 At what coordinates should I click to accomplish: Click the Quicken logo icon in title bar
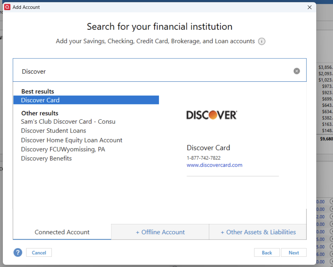pyautogui.click(x=7, y=7)
